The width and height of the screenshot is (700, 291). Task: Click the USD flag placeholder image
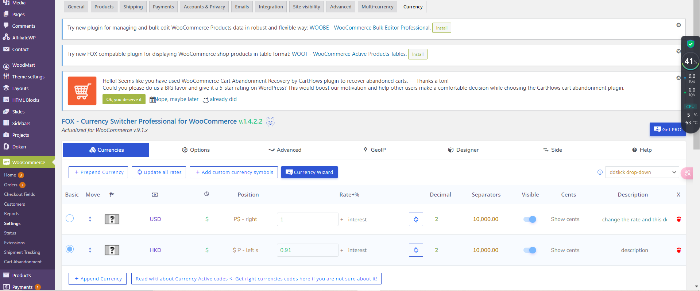click(112, 219)
